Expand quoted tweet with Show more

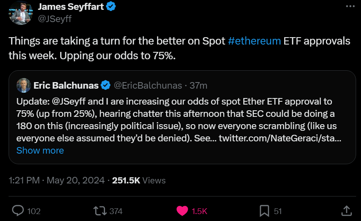pos(40,150)
